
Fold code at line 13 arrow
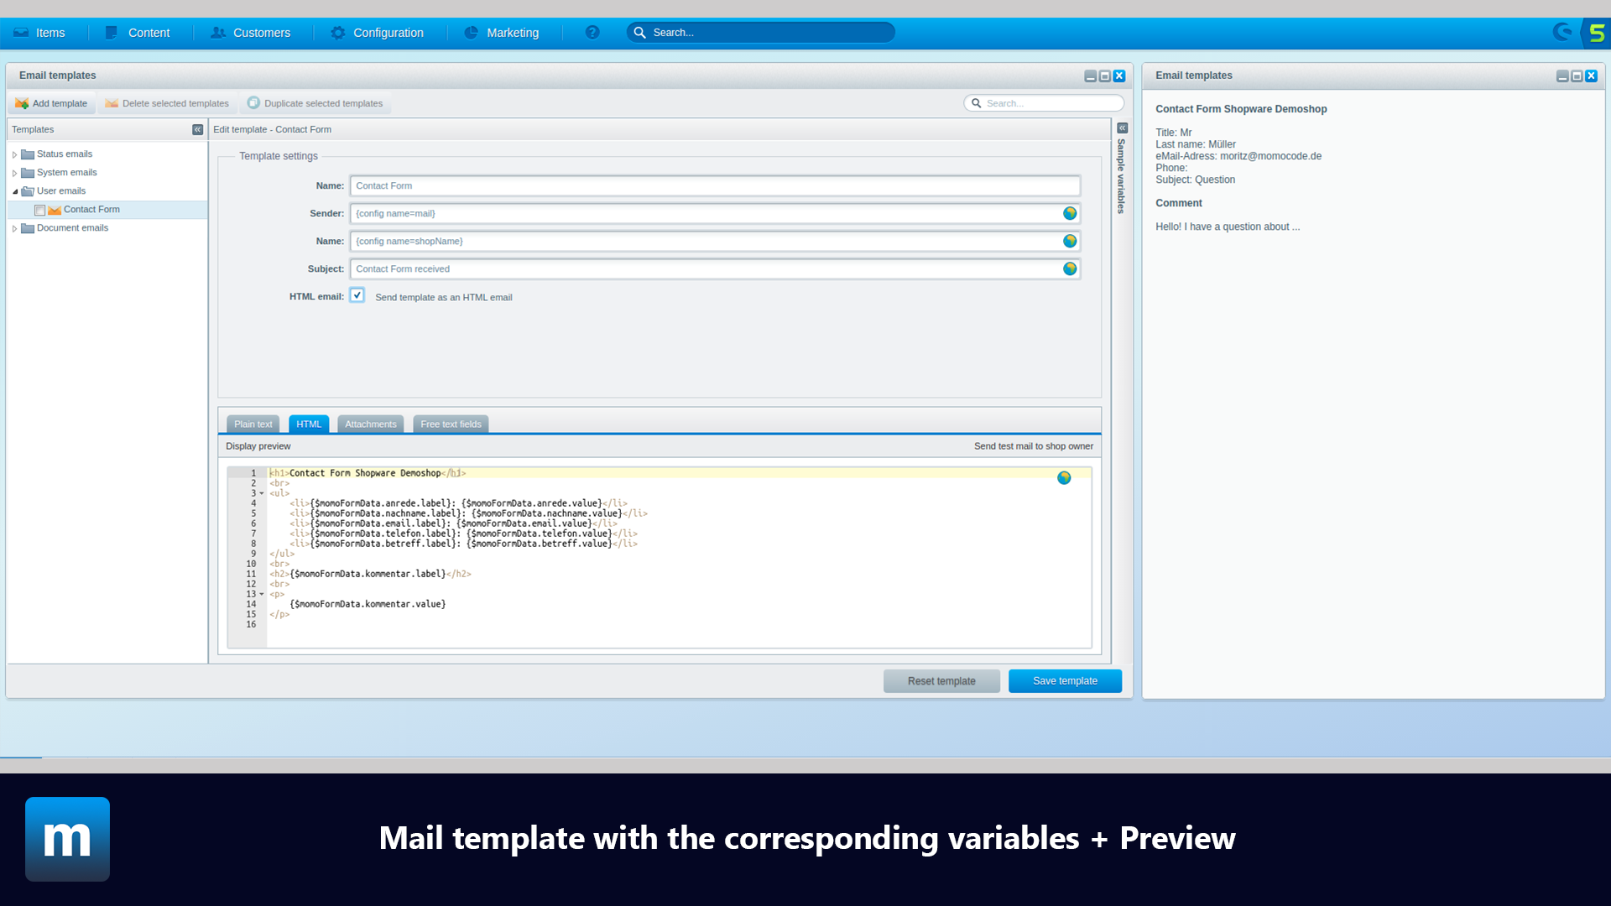point(262,595)
